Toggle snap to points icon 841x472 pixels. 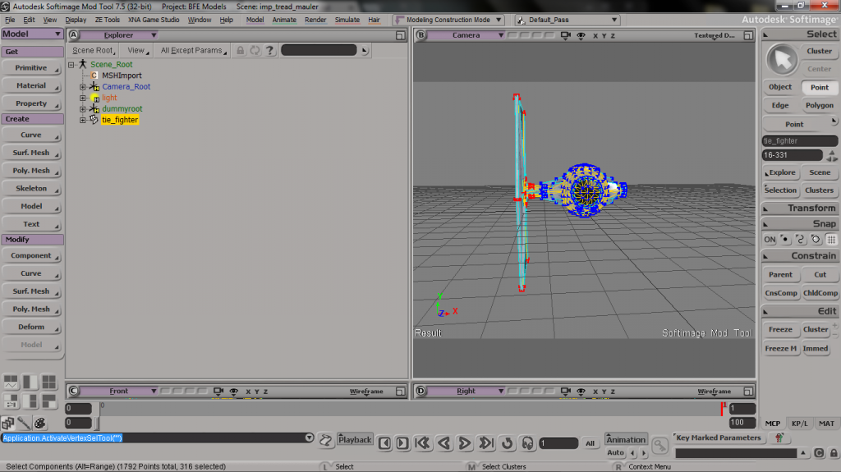pyautogui.click(x=784, y=240)
